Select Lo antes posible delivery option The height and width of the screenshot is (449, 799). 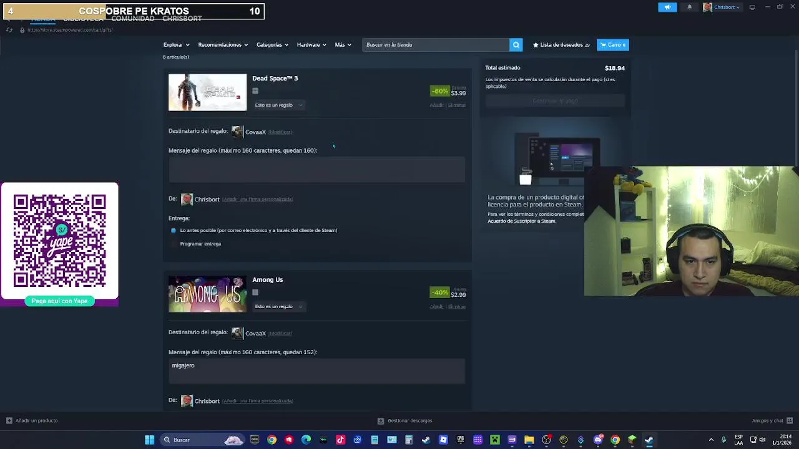[x=174, y=230]
